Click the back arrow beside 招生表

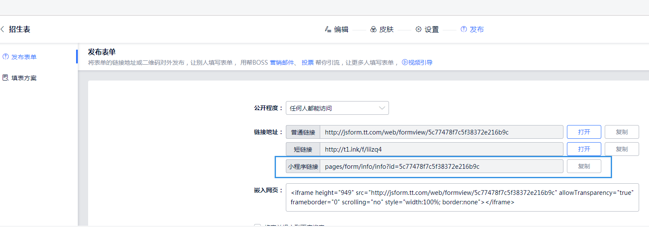coord(3,30)
